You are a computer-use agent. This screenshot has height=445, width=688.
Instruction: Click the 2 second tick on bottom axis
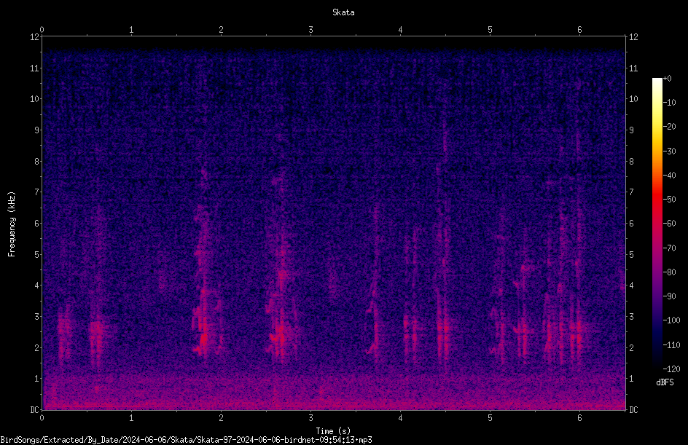point(221,418)
